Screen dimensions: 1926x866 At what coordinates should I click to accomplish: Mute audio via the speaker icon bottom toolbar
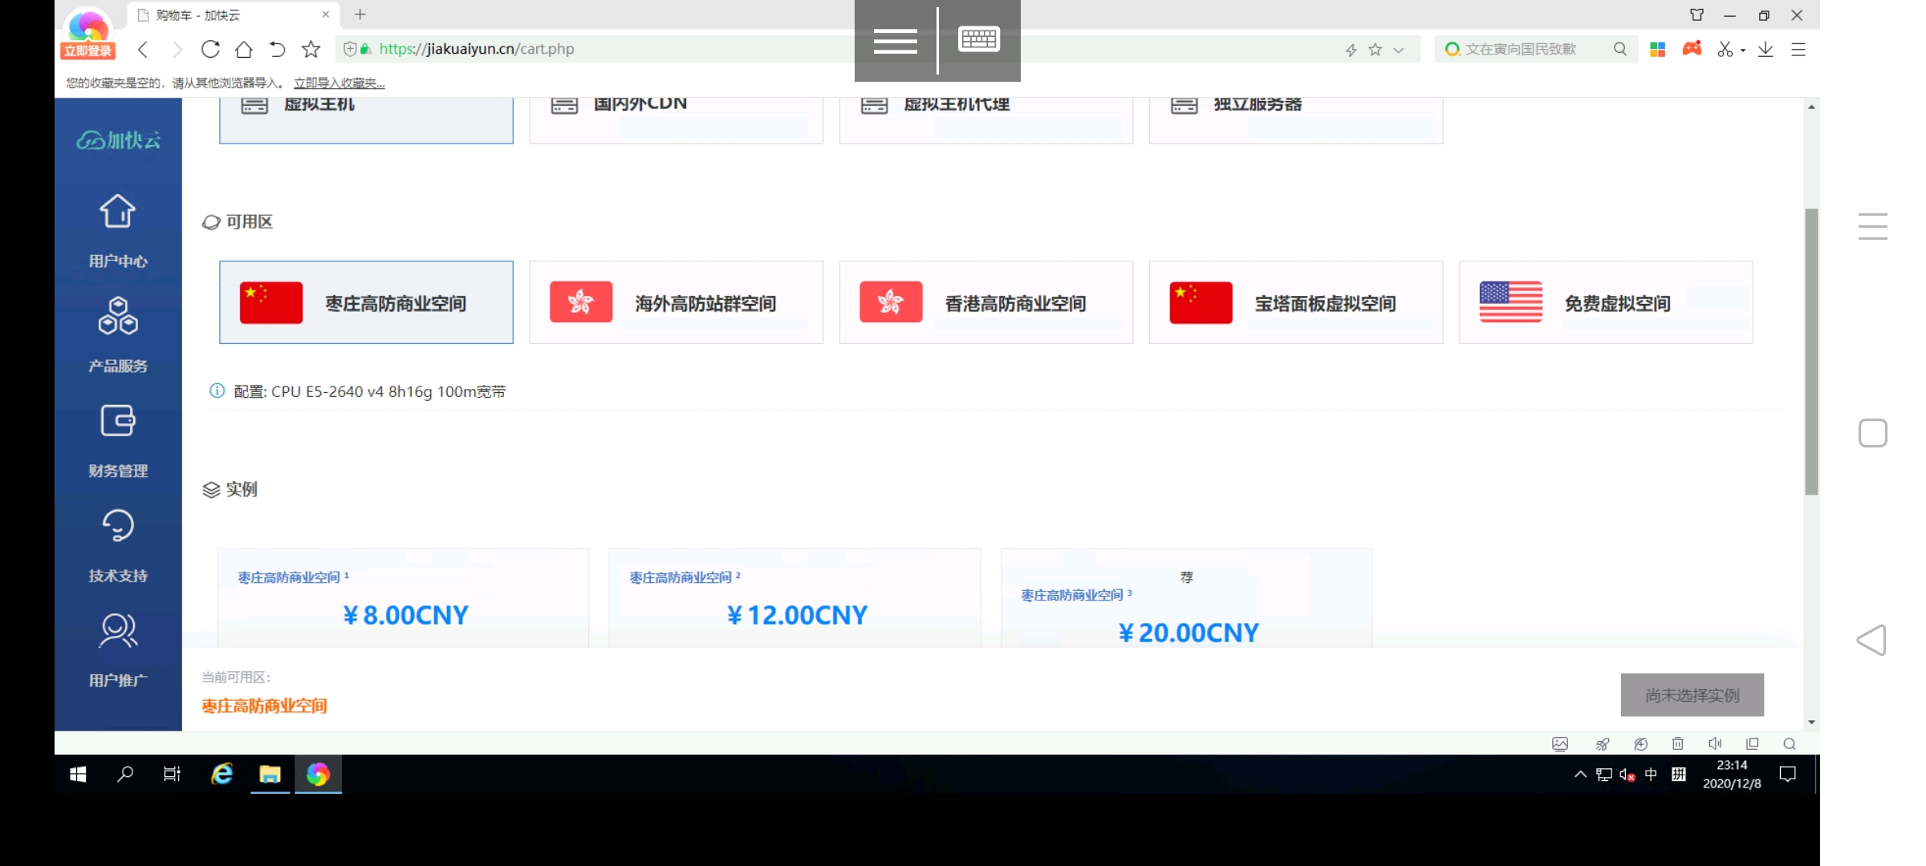tap(1716, 744)
